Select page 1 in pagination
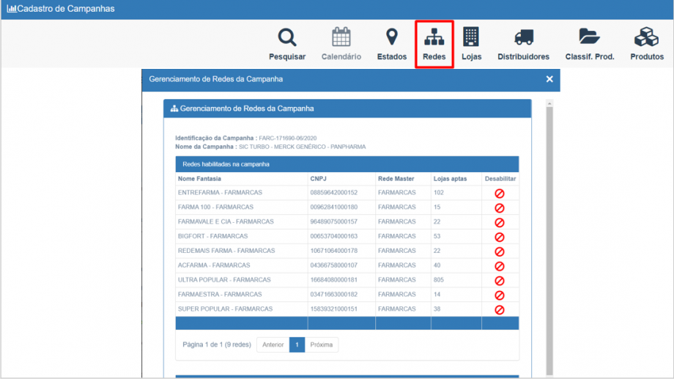 (297, 345)
